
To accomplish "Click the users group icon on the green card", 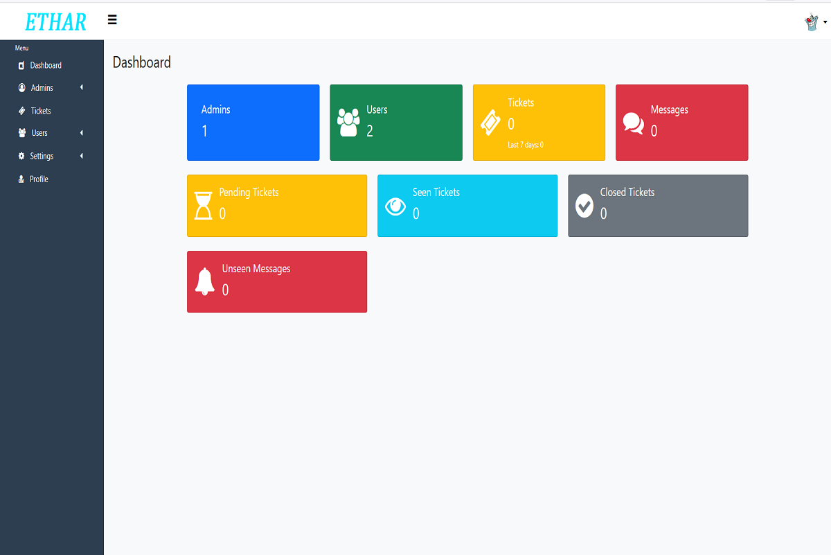I will [x=348, y=123].
